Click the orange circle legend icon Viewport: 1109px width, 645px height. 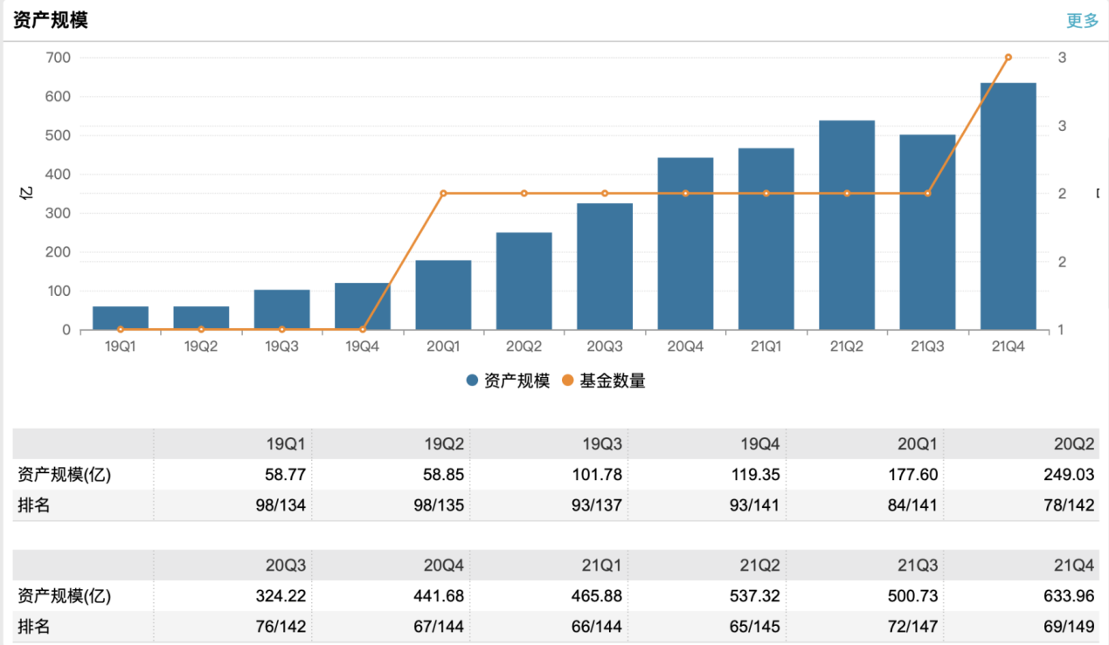tap(567, 381)
